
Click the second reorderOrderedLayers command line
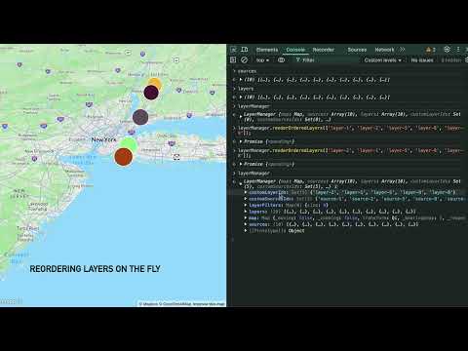click(x=350, y=153)
